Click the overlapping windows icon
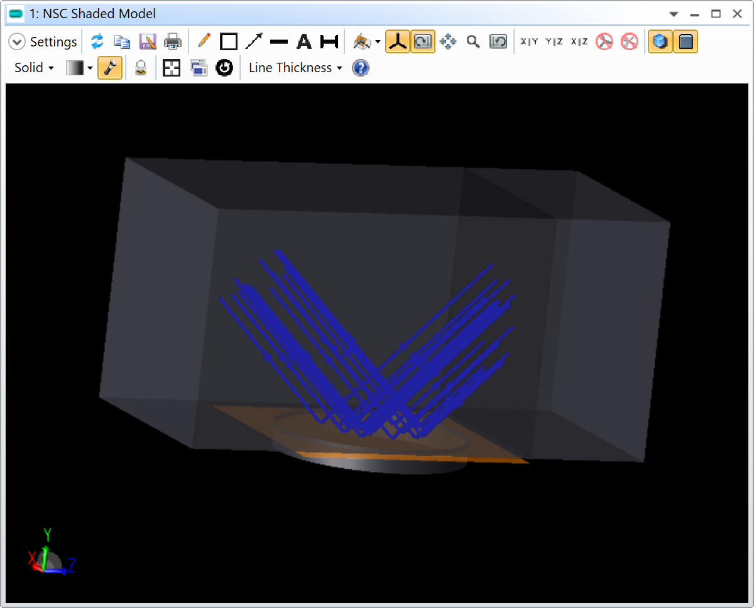This screenshot has height=608, width=754. 199,68
